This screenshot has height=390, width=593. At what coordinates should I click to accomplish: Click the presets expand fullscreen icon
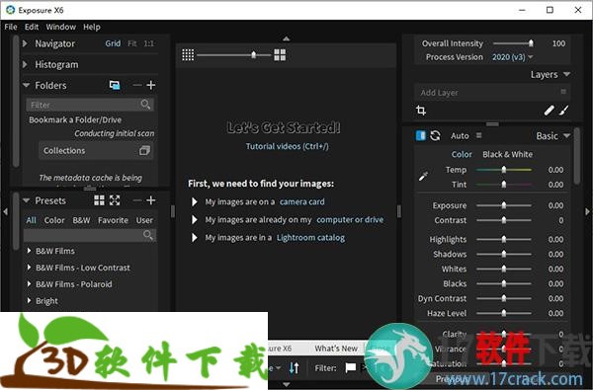click(x=115, y=200)
